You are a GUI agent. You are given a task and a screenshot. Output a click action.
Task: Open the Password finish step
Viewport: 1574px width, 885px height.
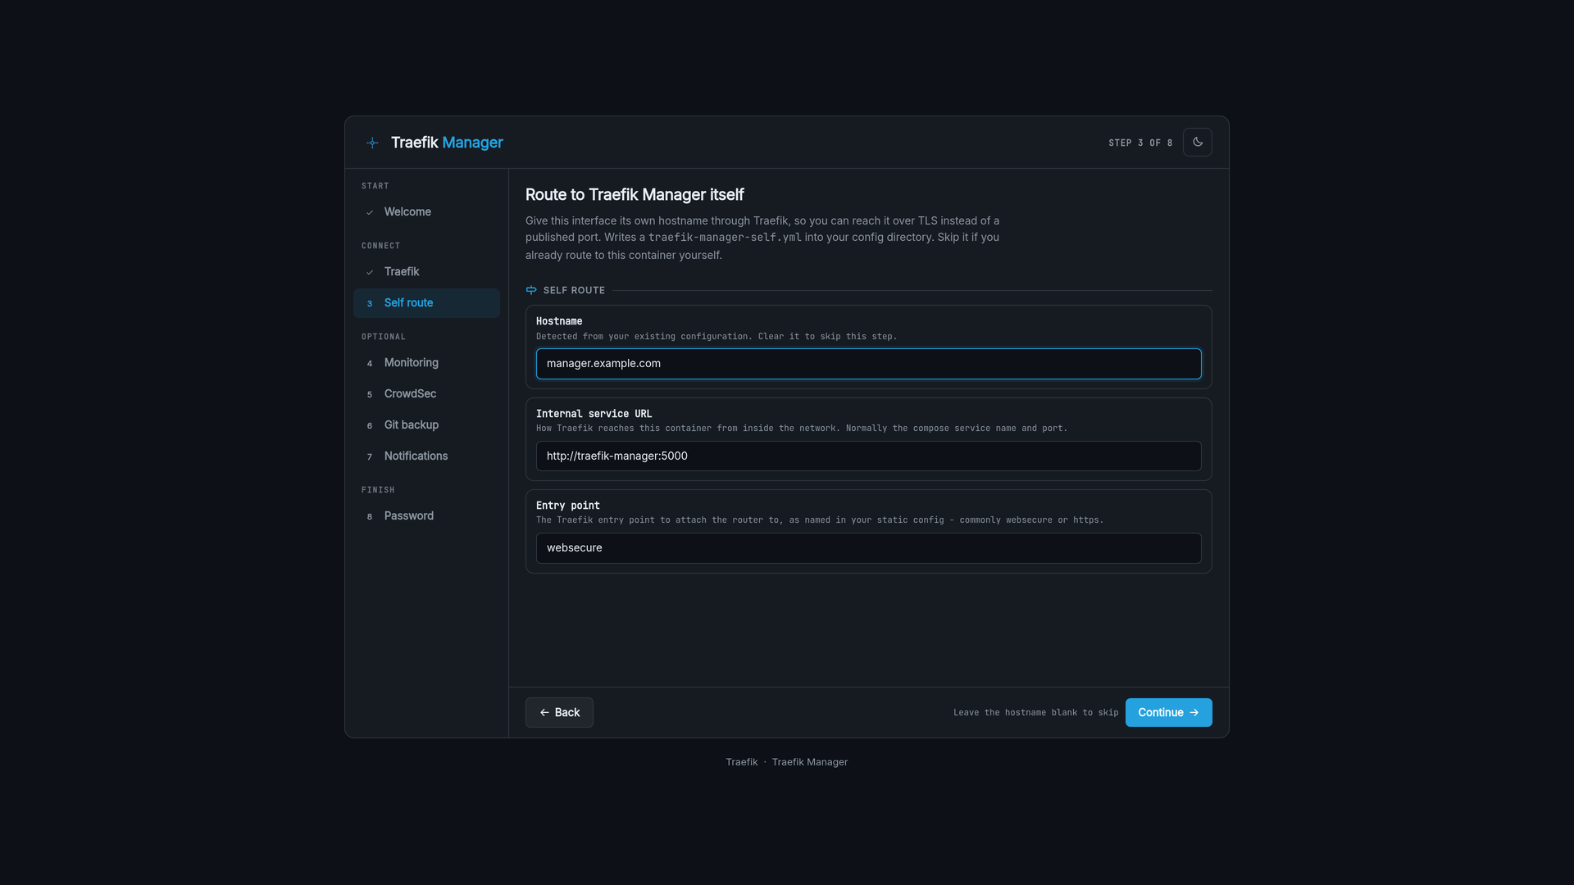point(426,516)
